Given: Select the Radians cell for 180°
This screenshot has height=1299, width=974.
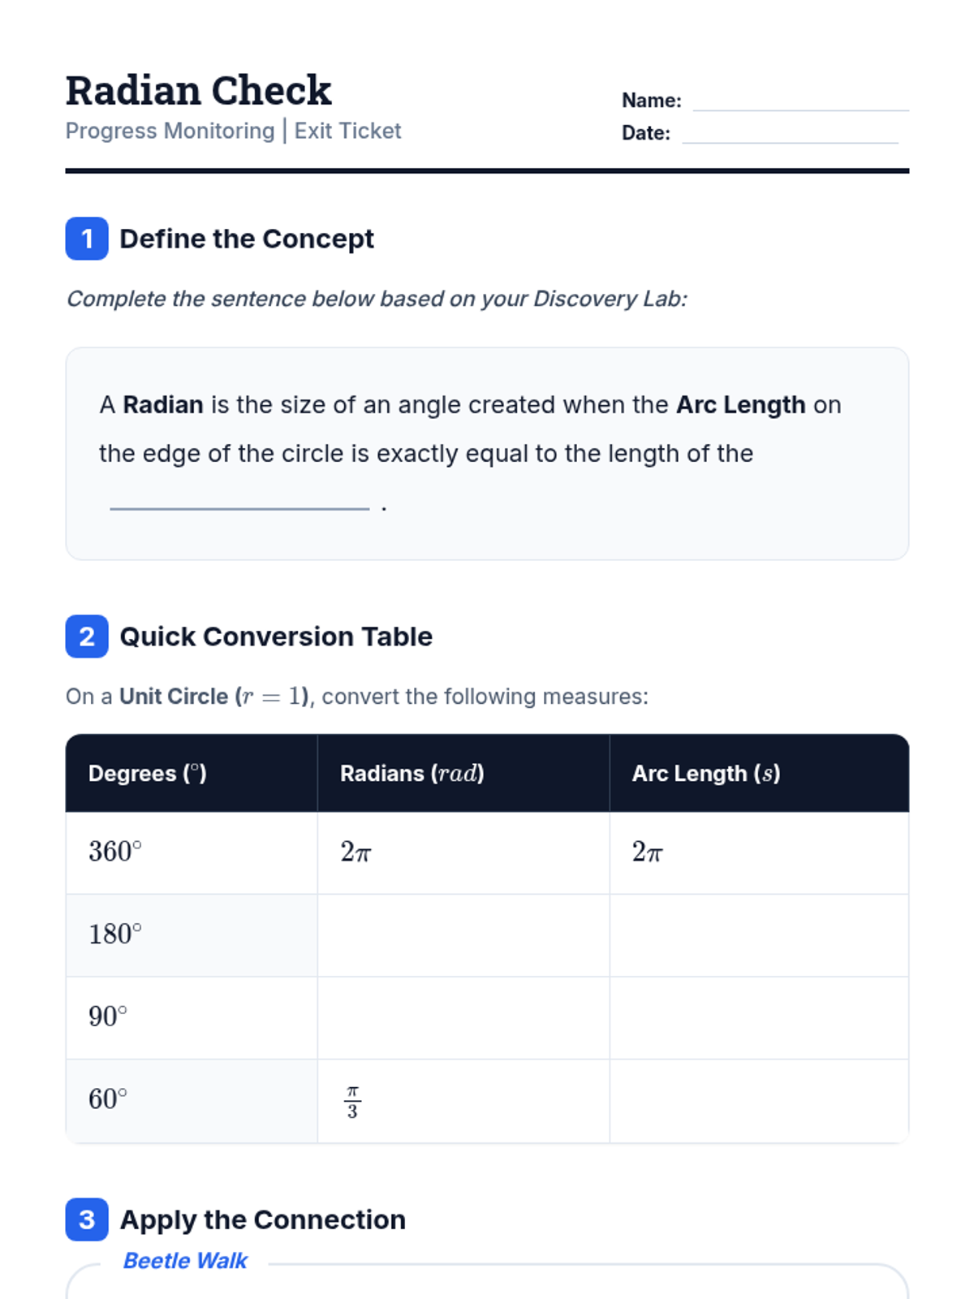Looking at the screenshot, I should (463, 935).
